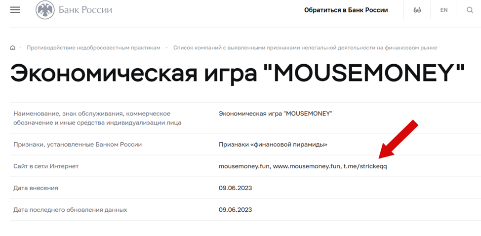Open breadcrumb 'Список компаний с выявленными признаками'
481x236 pixels.
coord(305,48)
